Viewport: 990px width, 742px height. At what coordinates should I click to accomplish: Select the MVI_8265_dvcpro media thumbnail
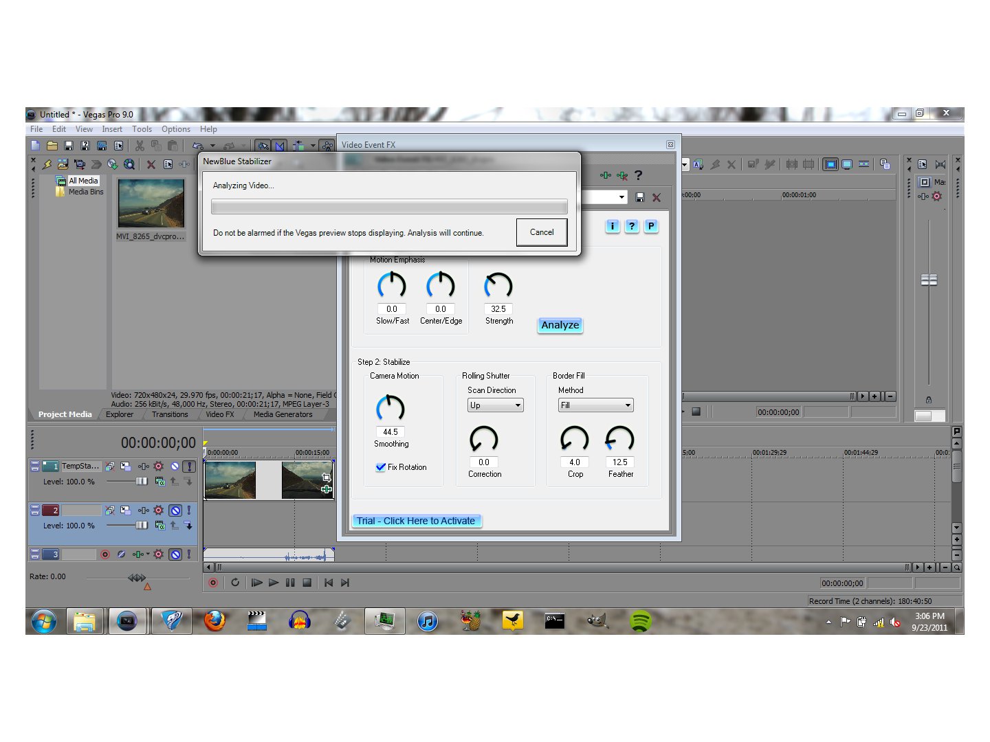[x=151, y=203]
